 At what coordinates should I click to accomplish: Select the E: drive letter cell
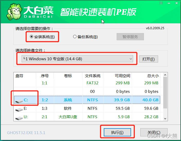pos(25,108)
